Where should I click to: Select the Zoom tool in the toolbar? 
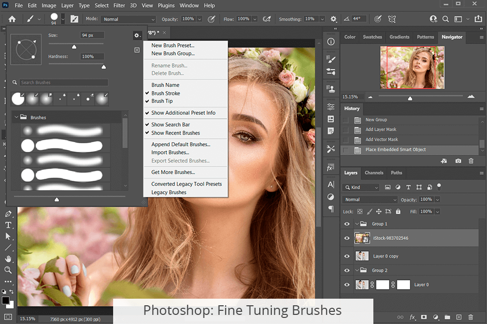click(8, 270)
